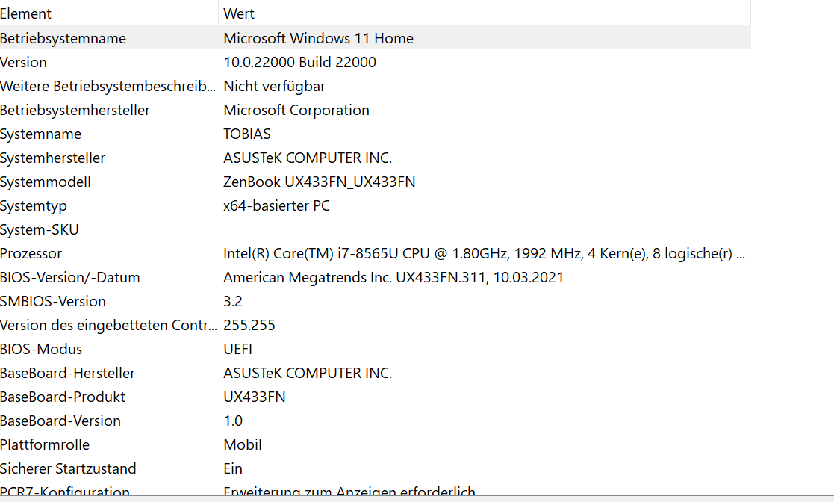This screenshot has height=502, width=834.
Task: Select the BIOS-Version/-Datum row
Action: click(x=375, y=277)
